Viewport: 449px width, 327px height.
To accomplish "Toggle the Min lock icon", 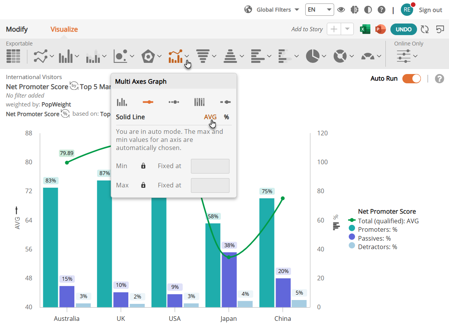I will coord(143,166).
